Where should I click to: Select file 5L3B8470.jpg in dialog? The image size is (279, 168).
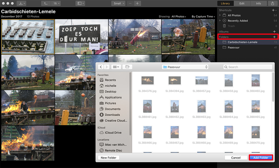coord(255,132)
